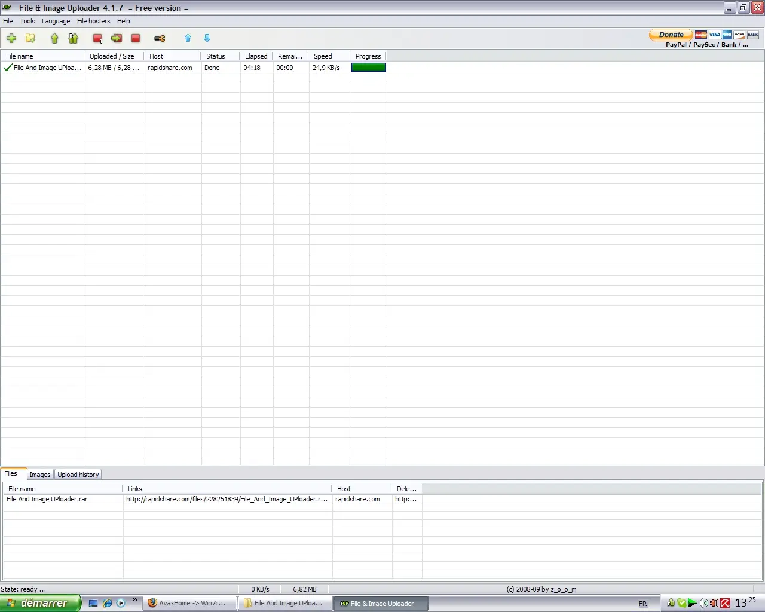Image resolution: width=765 pixels, height=612 pixels.
Task: Sort by the Speed column header
Action: (329, 56)
